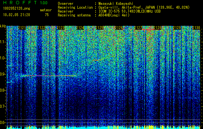
Task: Click receiver ICOM IC-575 53.7492 MHz text
Action: tap(129, 11)
